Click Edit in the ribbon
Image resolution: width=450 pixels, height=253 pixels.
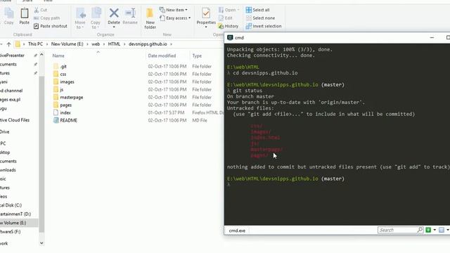coord(226,18)
